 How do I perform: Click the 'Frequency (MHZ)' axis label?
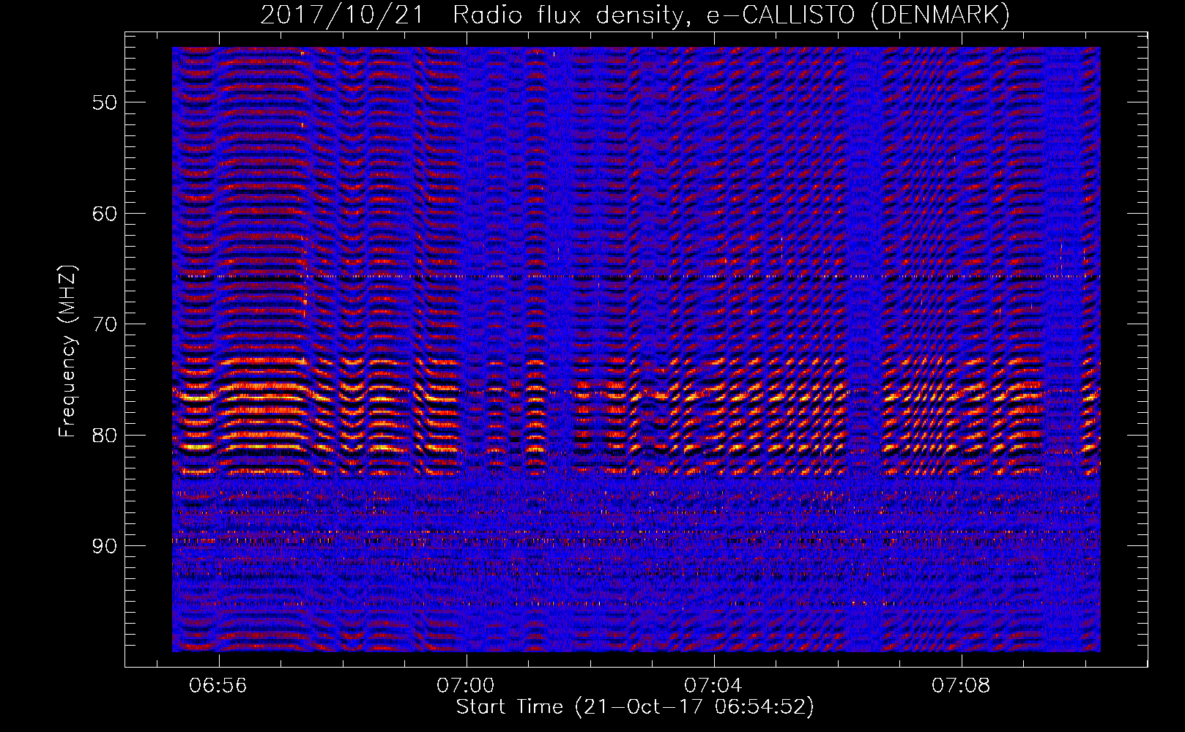coord(67,352)
